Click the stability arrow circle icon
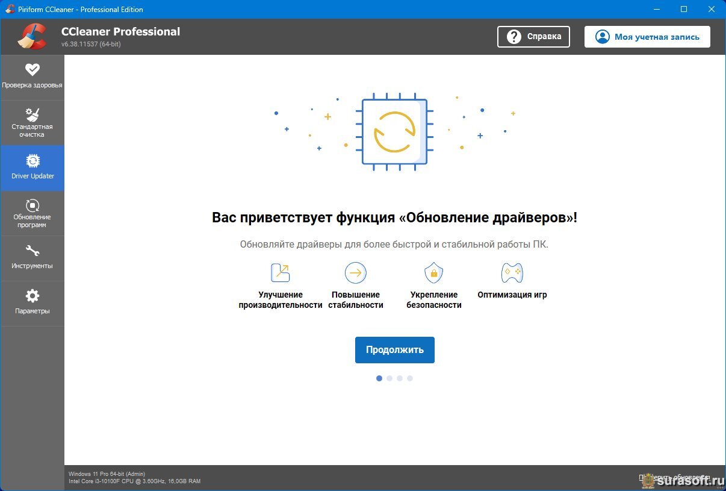 click(x=355, y=273)
